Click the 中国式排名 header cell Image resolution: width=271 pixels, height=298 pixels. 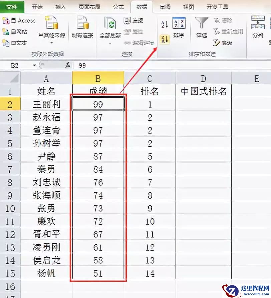click(x=204, y=91)
